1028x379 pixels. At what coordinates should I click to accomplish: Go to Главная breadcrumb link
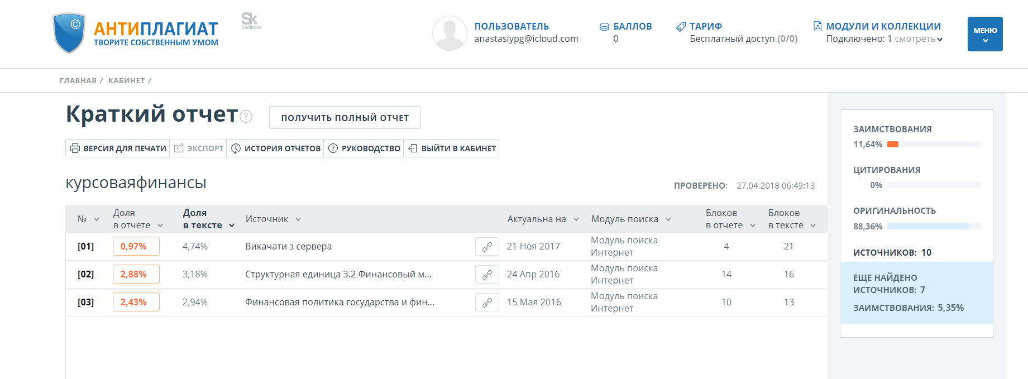tap(78, 81)
